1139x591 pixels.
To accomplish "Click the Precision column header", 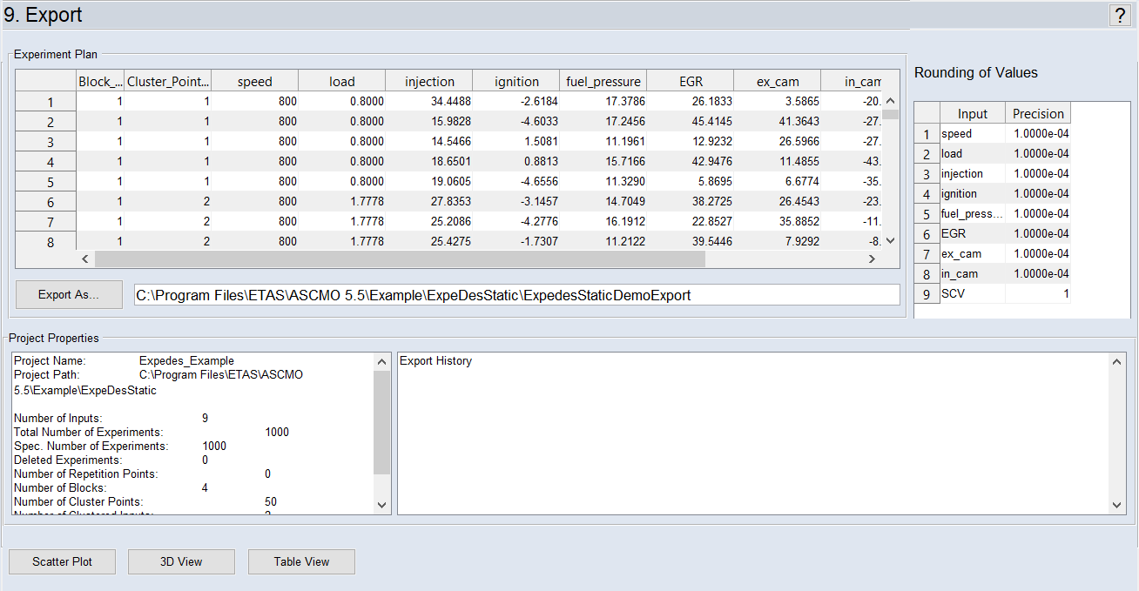I will click(1038, 113).
